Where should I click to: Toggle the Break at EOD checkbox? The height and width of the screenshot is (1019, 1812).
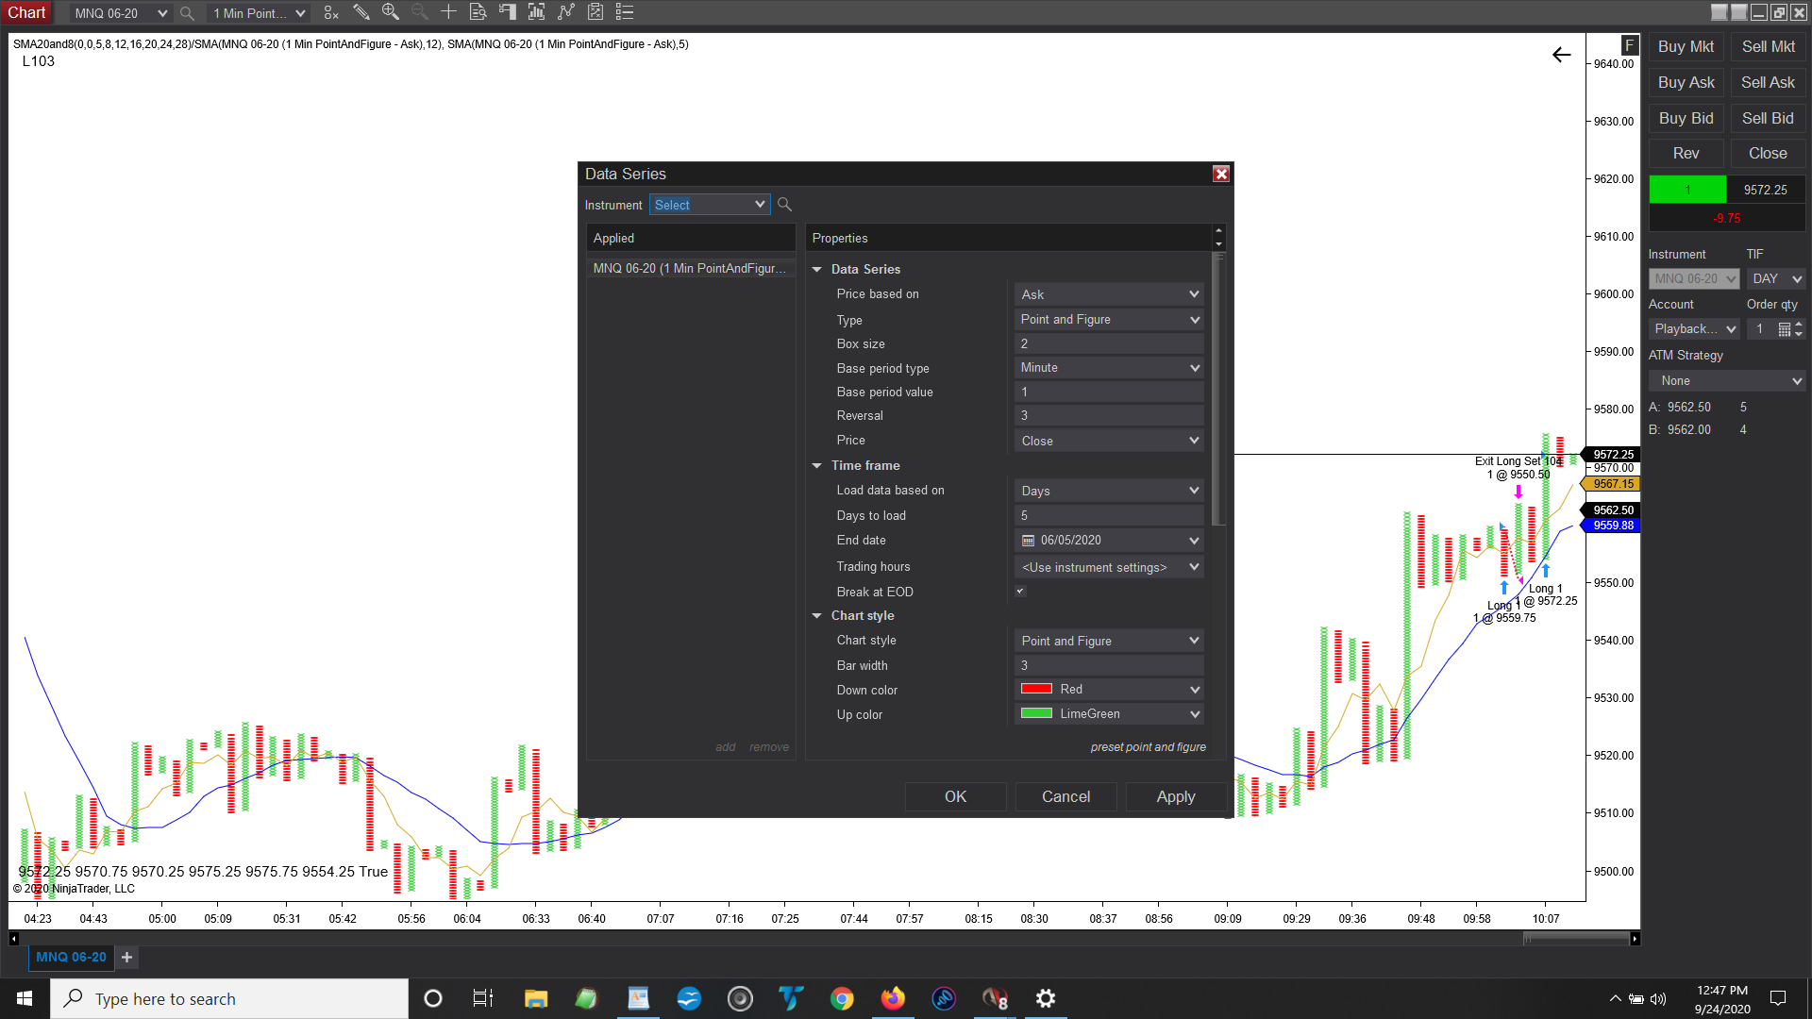1020,592
